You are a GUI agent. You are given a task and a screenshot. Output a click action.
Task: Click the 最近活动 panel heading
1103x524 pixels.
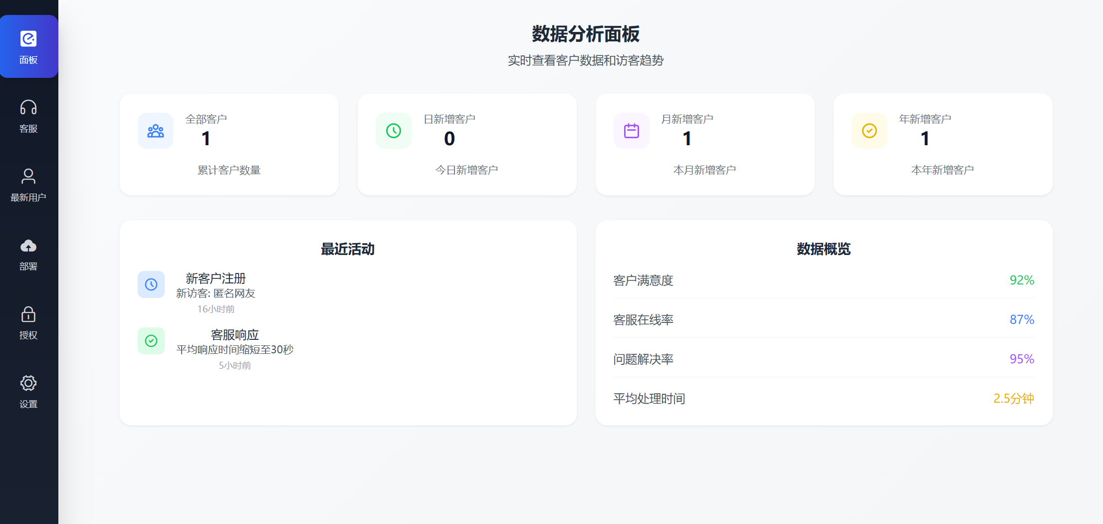point(348,250)
